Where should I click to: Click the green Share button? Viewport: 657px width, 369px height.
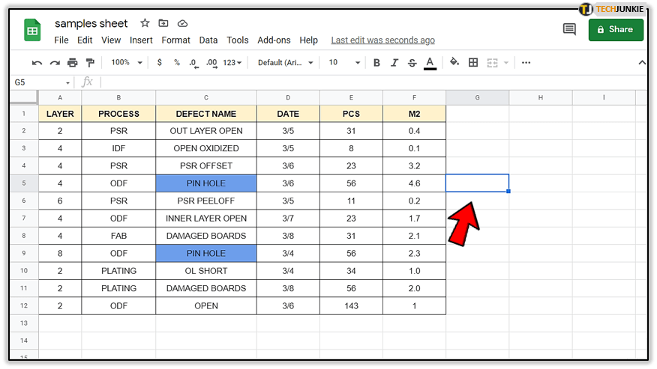(x=616, y=30)
